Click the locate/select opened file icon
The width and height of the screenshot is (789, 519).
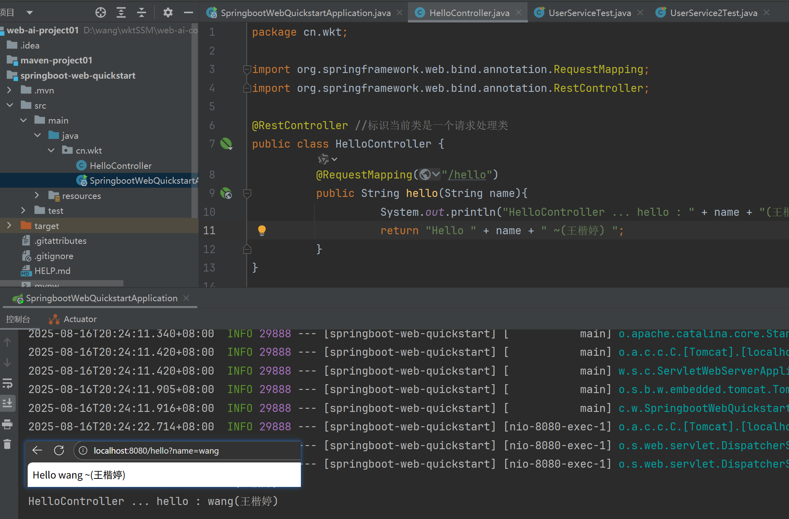tap(101, 12)
